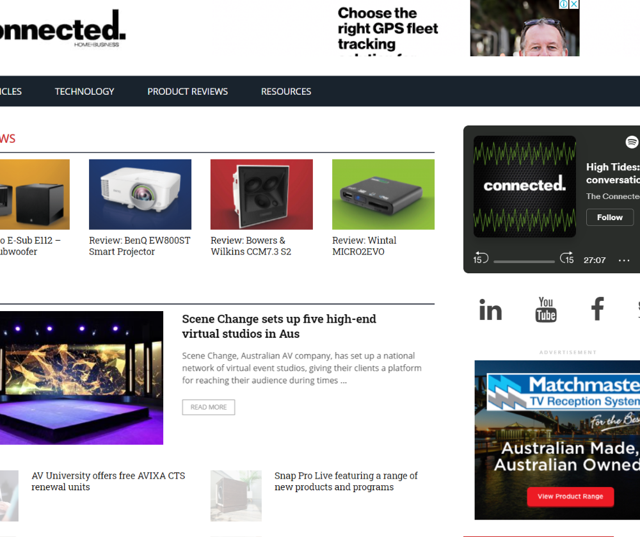This screenshot has width=640, height=537.
Task: Skip forward 15 seconds in podcast
Action: (x=567, y=258)
